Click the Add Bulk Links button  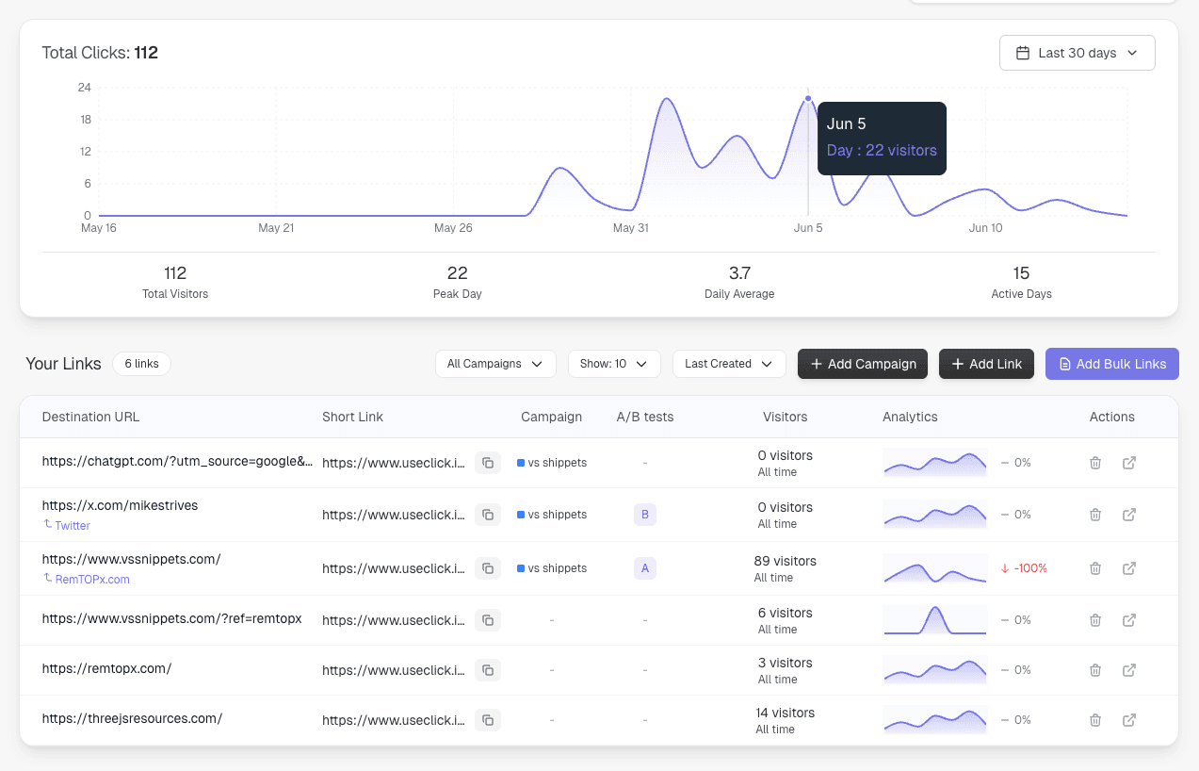pyautogui.click(x=1111, y=363)
